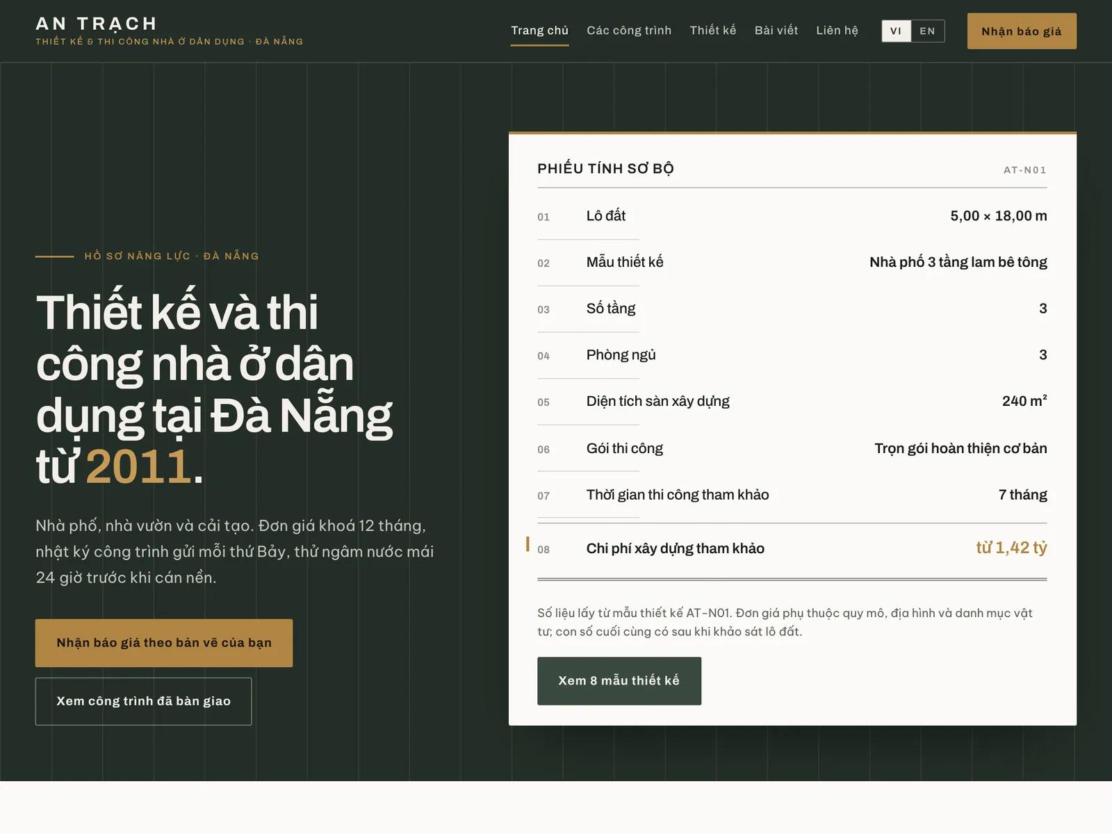This screenshot has height=834, width=1112.
Task: Select the Lô đất row label
Action: click(606, 216)
